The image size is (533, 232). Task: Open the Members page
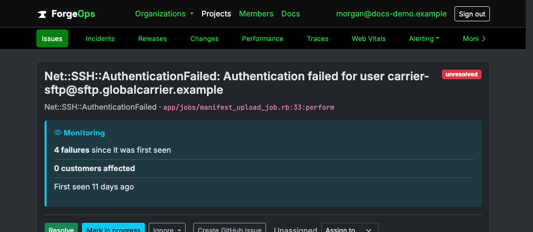pos(256,14)
